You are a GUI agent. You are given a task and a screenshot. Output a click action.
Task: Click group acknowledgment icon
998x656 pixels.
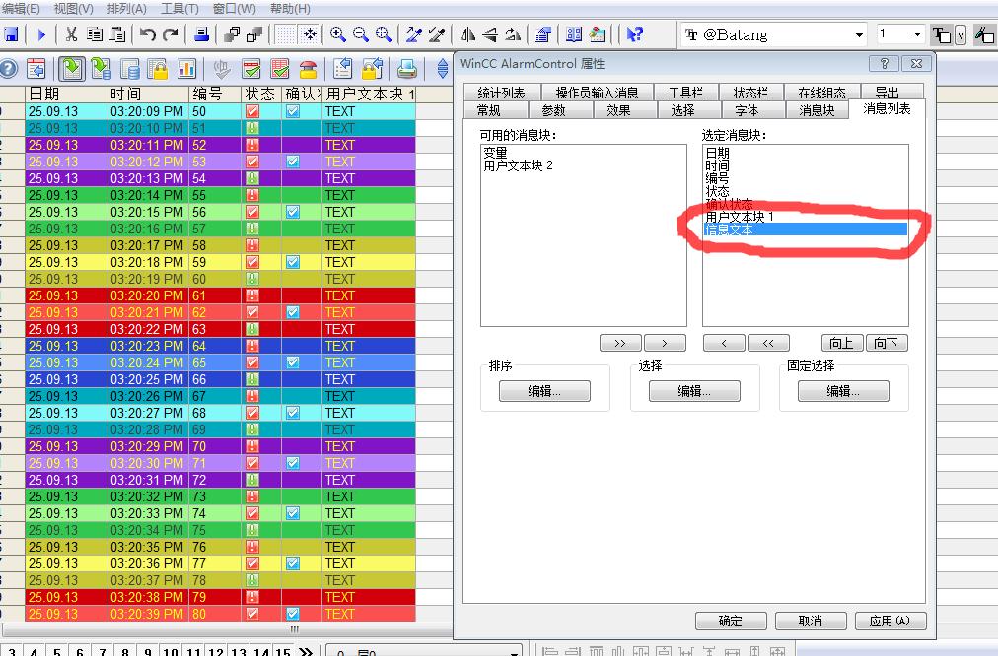click(280, 68)
